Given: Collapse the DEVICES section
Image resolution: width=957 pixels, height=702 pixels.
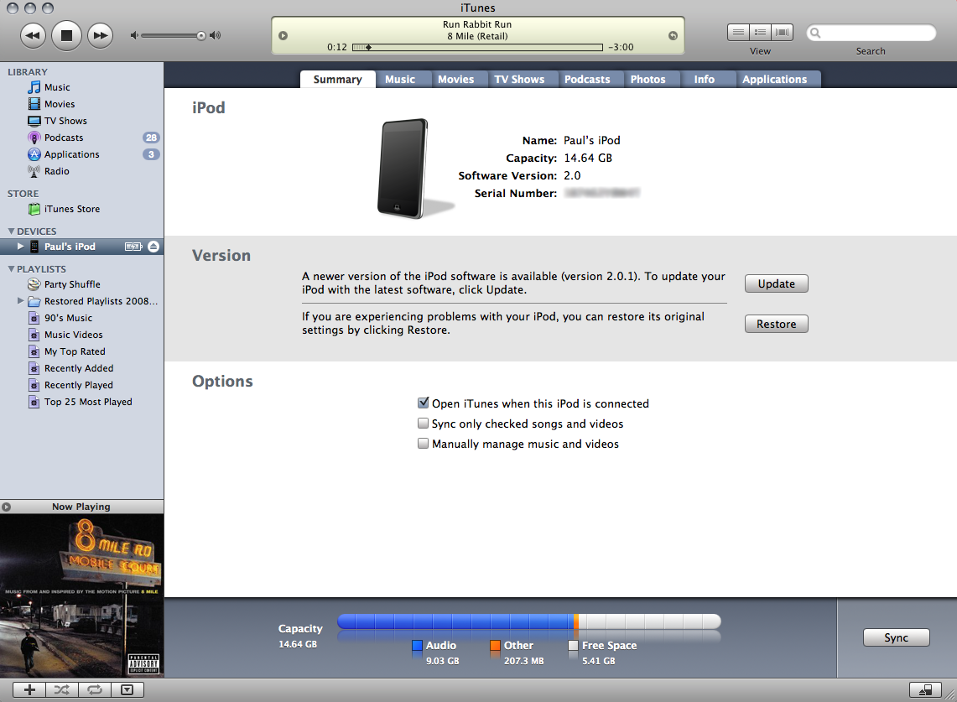Looking at the screenshot, I should (11, 231).
